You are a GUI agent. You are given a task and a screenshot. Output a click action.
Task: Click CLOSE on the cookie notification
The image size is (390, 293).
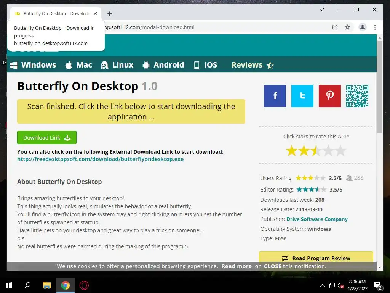[272, 266]
